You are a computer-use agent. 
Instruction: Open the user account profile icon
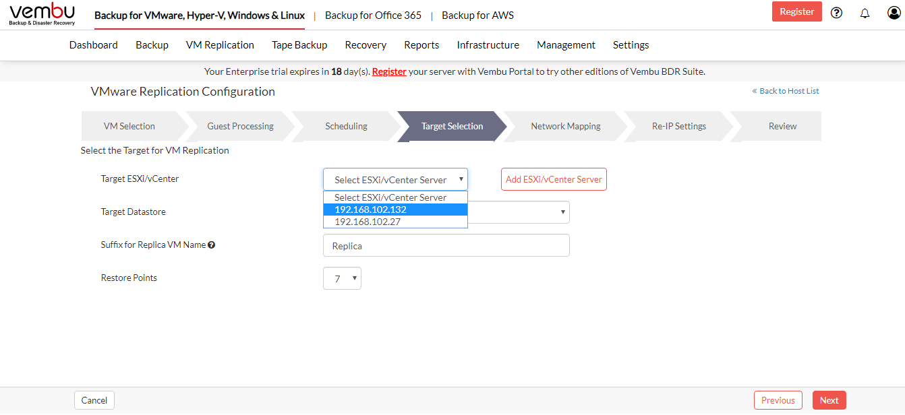894,12
